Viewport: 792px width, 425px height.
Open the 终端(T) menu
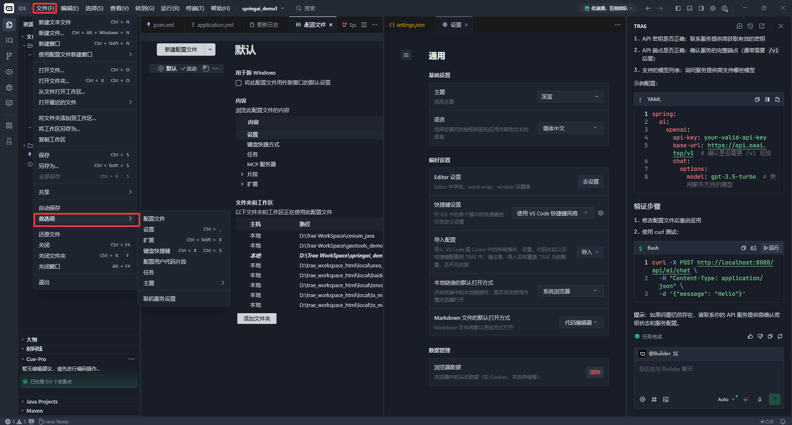pos(195,8)
